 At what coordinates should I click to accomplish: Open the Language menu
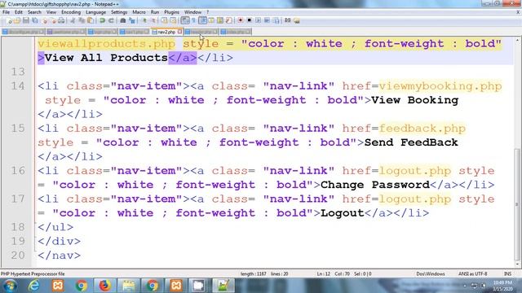(x=95, y=12)
